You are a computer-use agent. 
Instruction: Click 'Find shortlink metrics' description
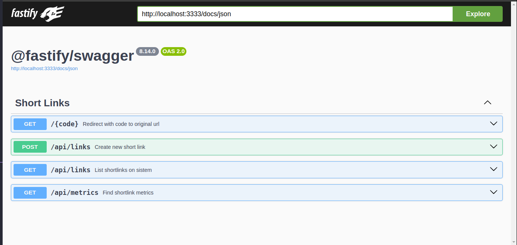point(128,193)
